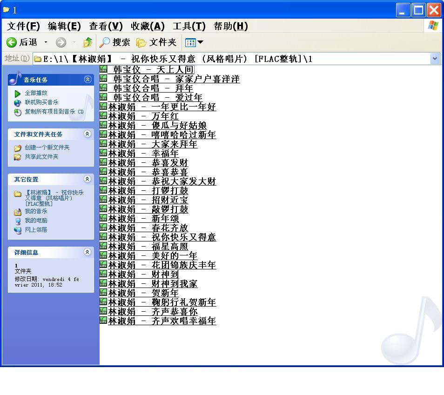Click WAV icon for 韩宝仪合唱 - 拜年

point(103,88)
